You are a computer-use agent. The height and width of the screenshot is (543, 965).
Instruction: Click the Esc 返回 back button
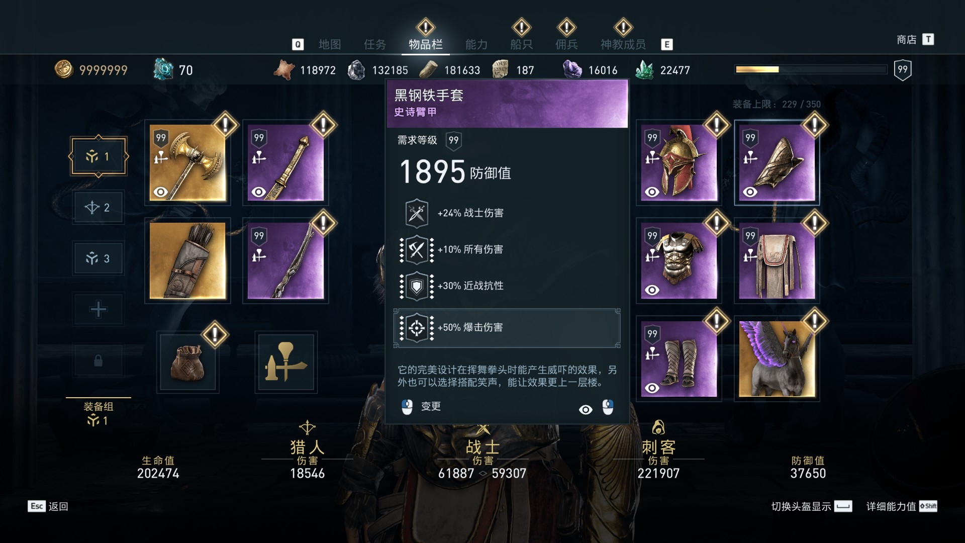click(48, 506)
